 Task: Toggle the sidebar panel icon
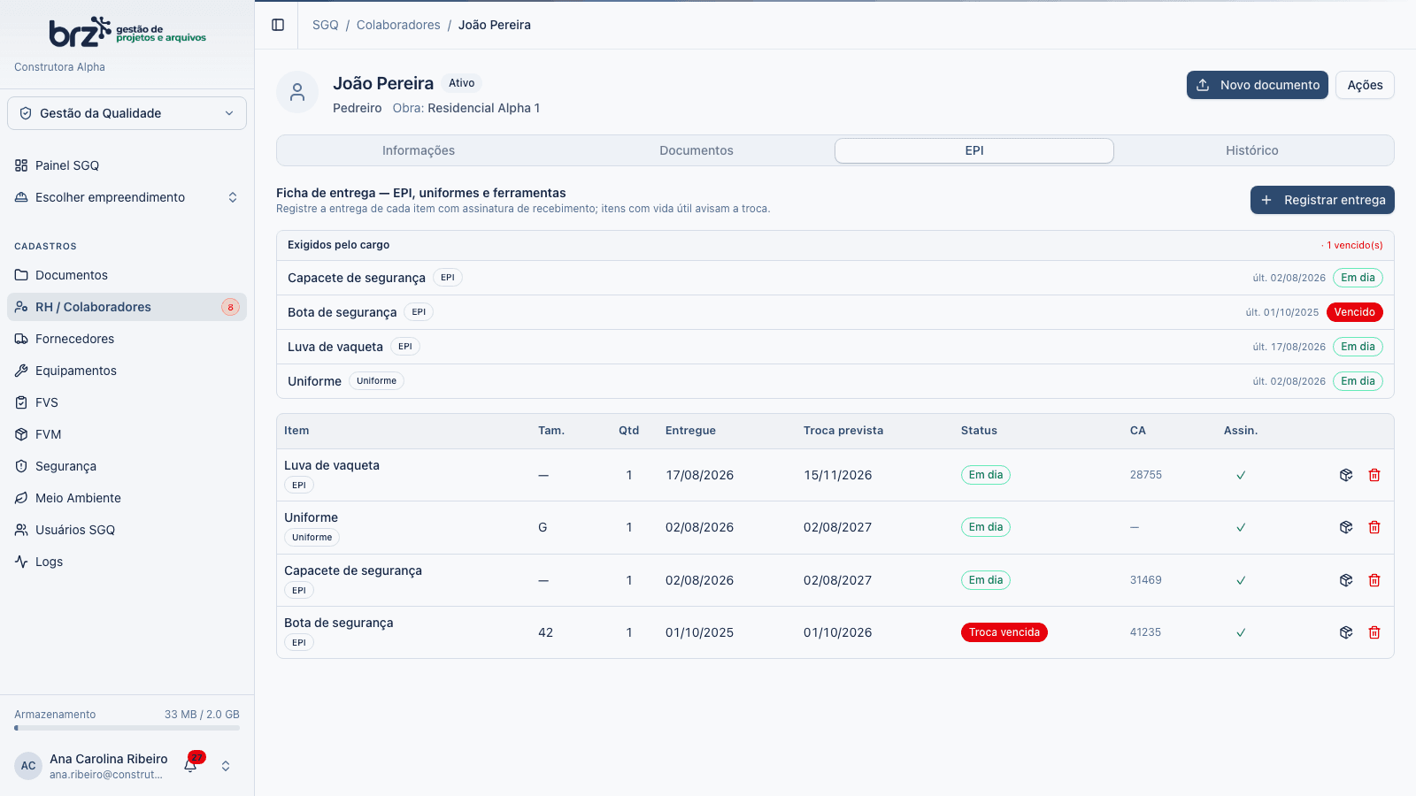tap(278, 25)
